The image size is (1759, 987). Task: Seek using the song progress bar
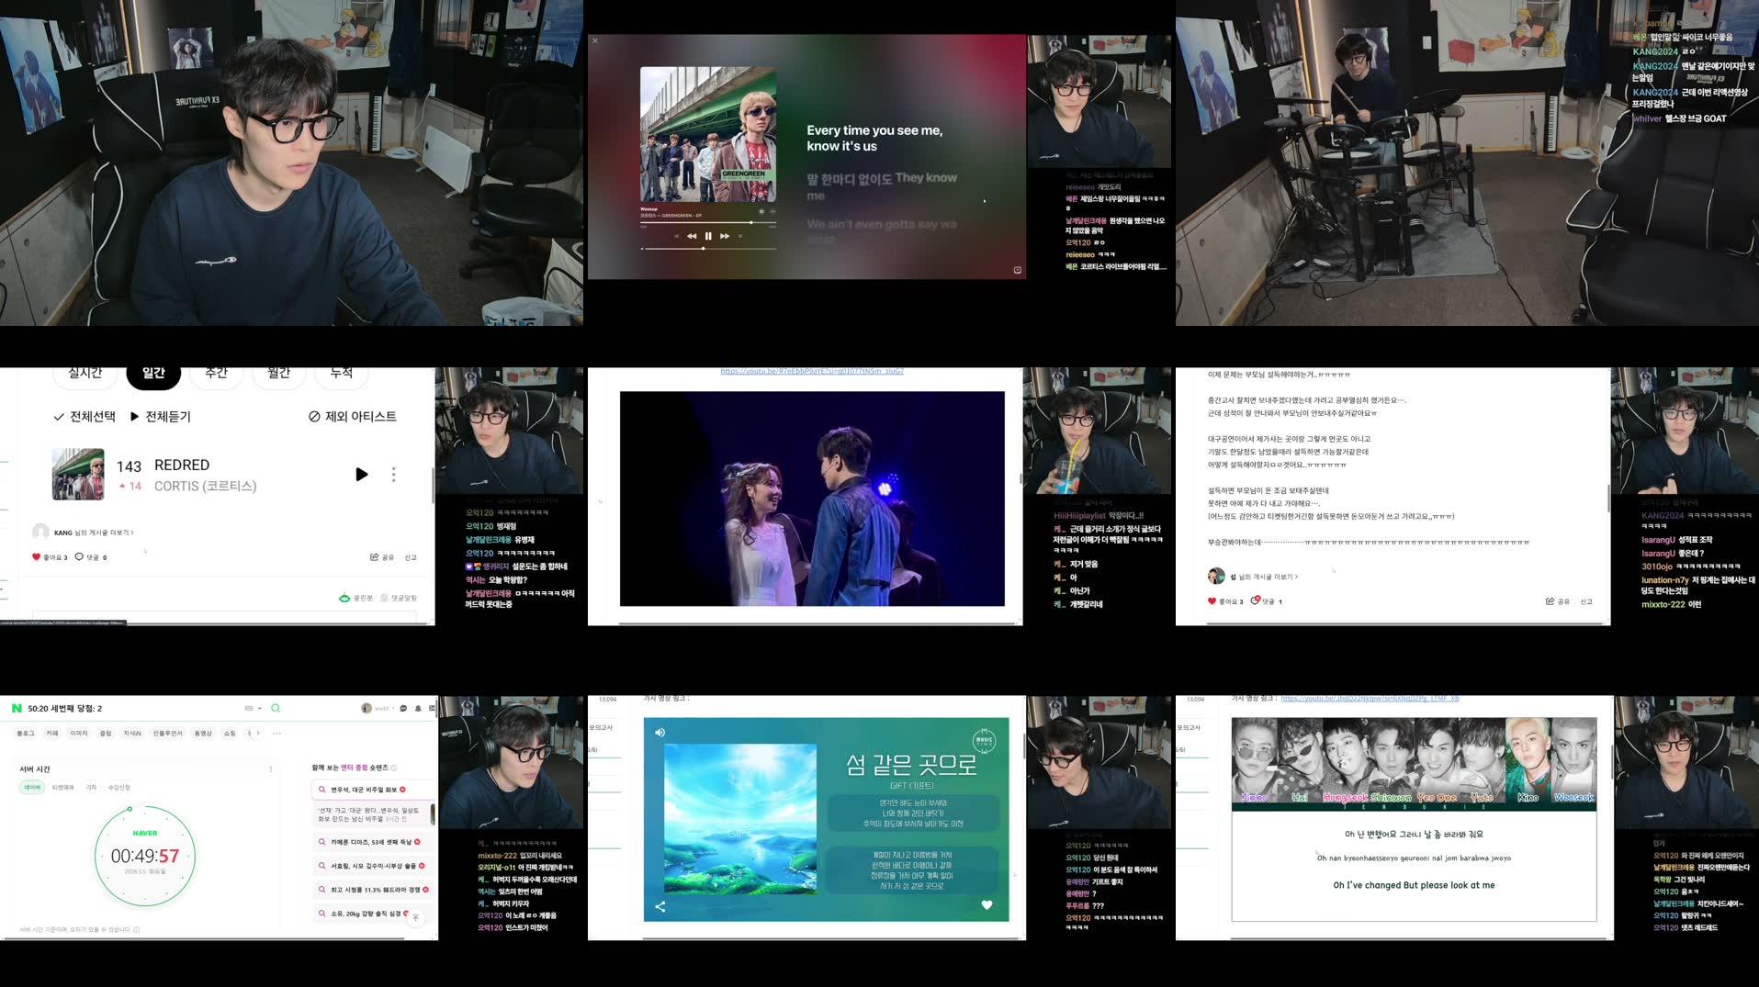click(x=708, y=222)
